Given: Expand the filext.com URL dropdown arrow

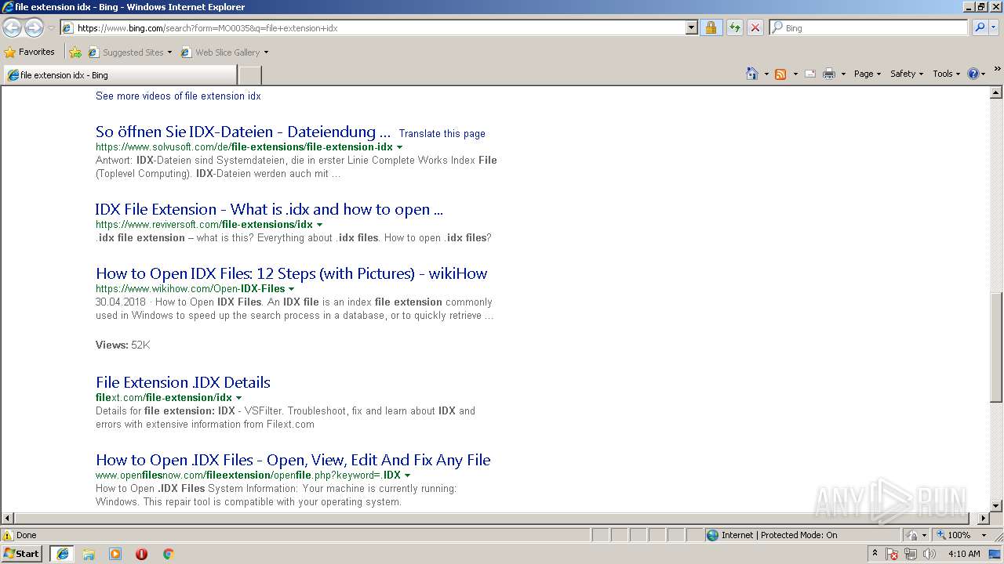Looking at the screenshot, I should (x=239, y=398).
